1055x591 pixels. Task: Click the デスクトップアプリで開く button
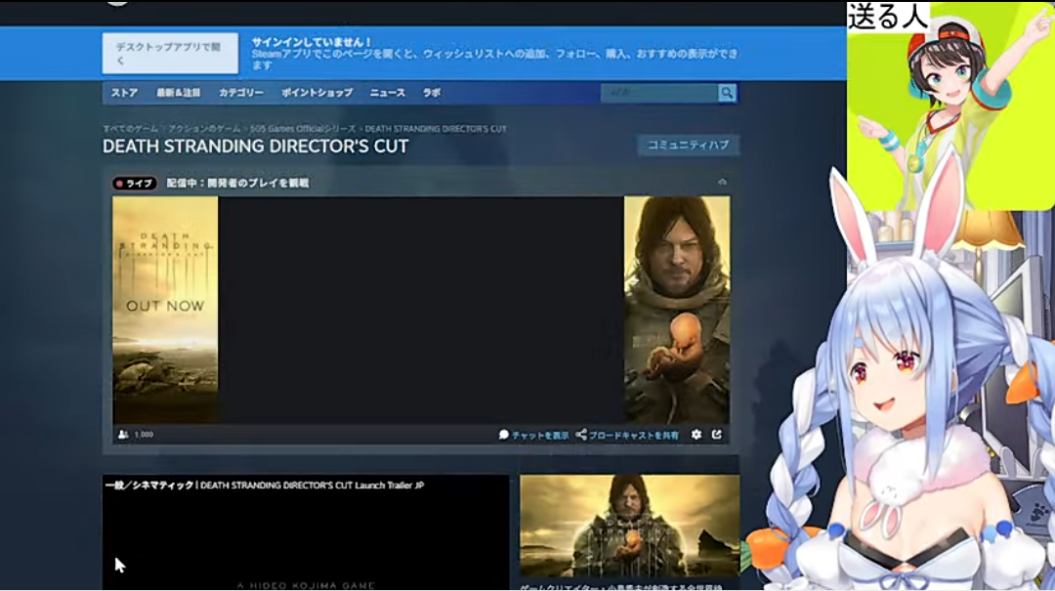170,53
